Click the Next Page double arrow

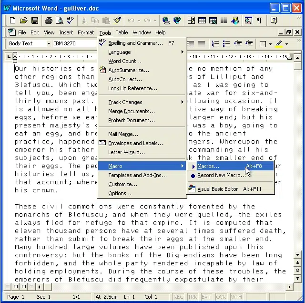point(297,279)
